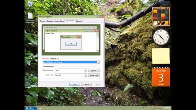This screenshot has height=110, width=196.
Task: Click the yellow sticky notes gadget
Action: tap(161, 56)
